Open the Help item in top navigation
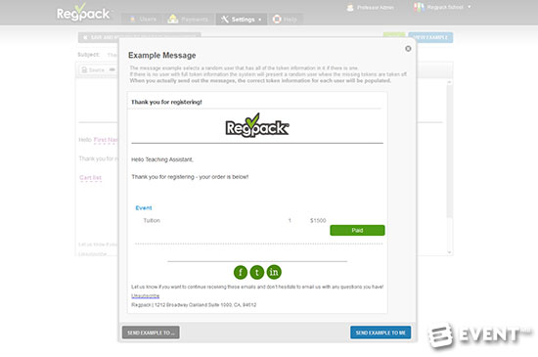This screenshot has width=538, height=357. coord(286,20)
